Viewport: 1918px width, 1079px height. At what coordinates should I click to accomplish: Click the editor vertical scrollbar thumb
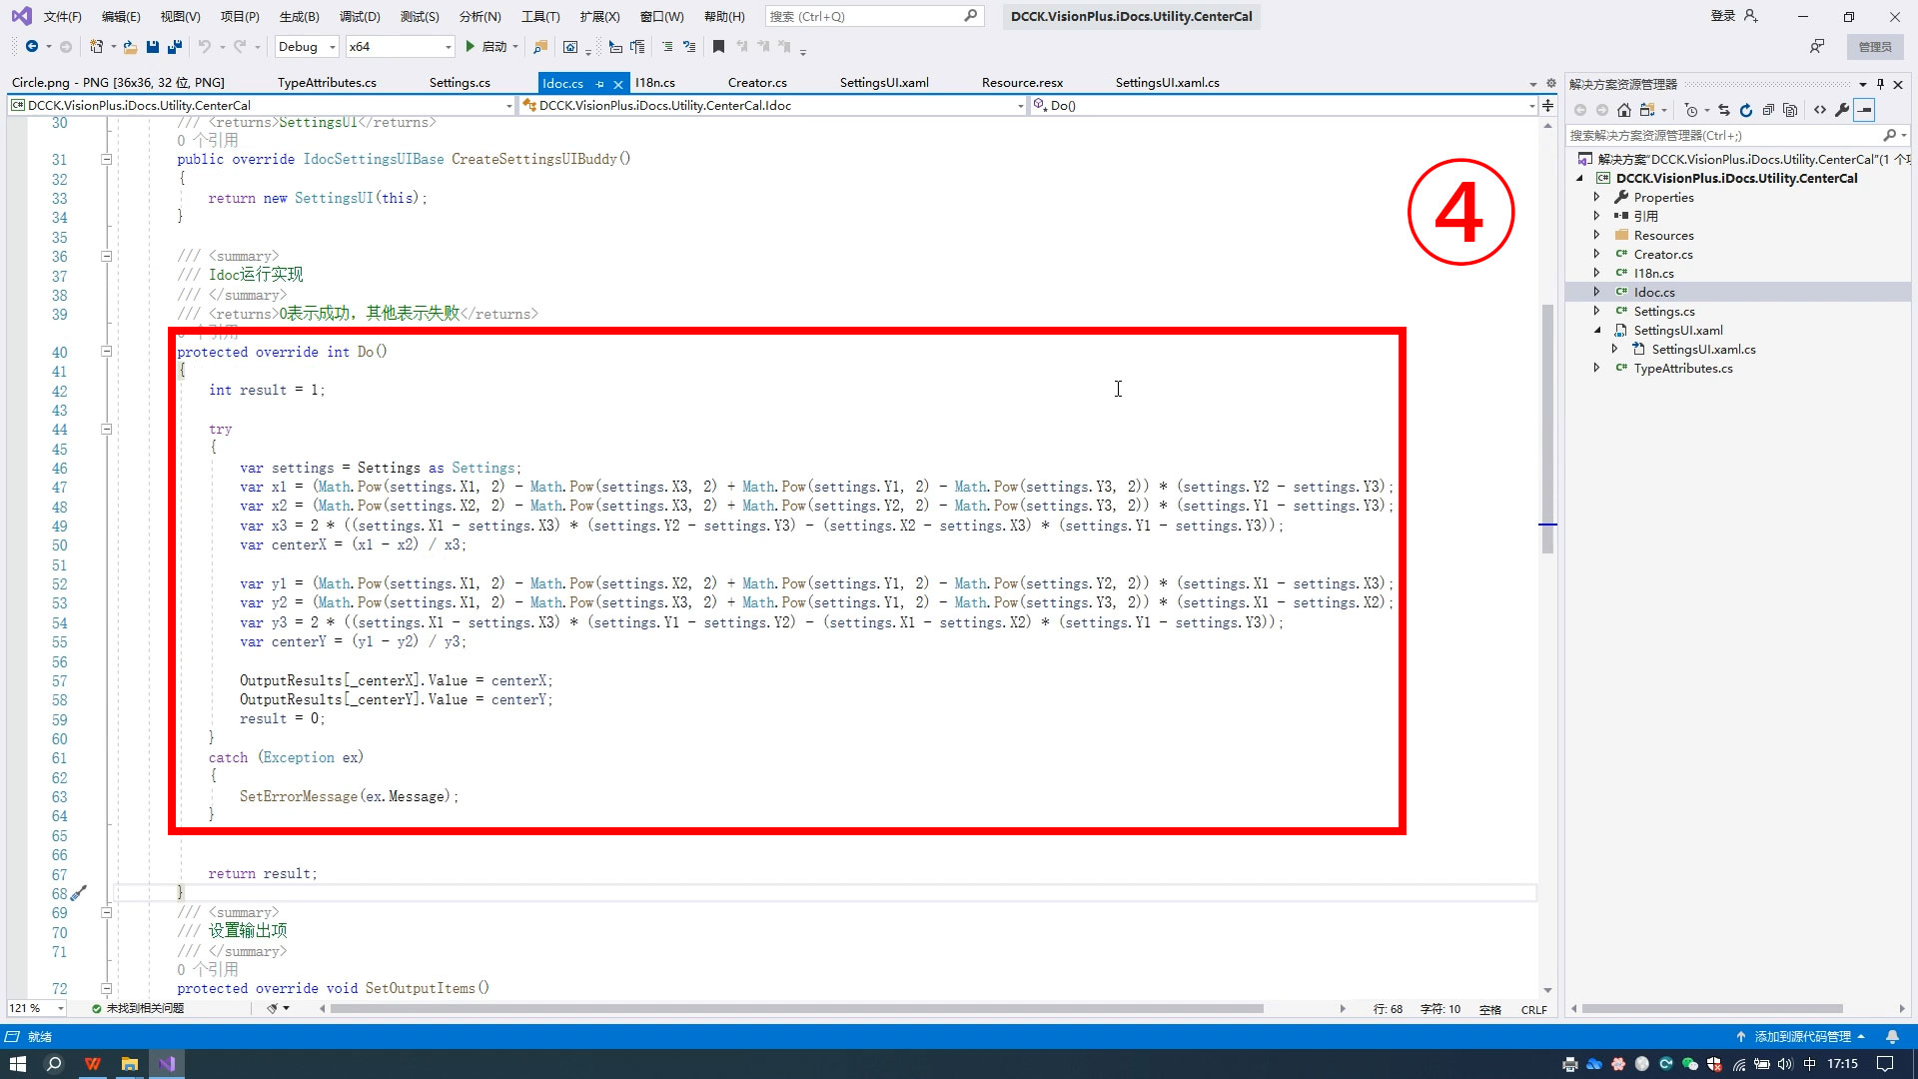click(1547, 430)
